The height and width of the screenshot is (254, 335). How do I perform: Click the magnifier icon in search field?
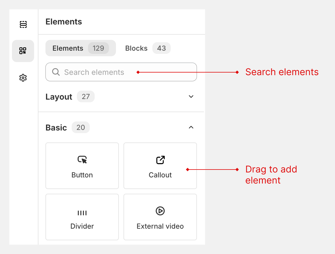click(x=56, y=72)
